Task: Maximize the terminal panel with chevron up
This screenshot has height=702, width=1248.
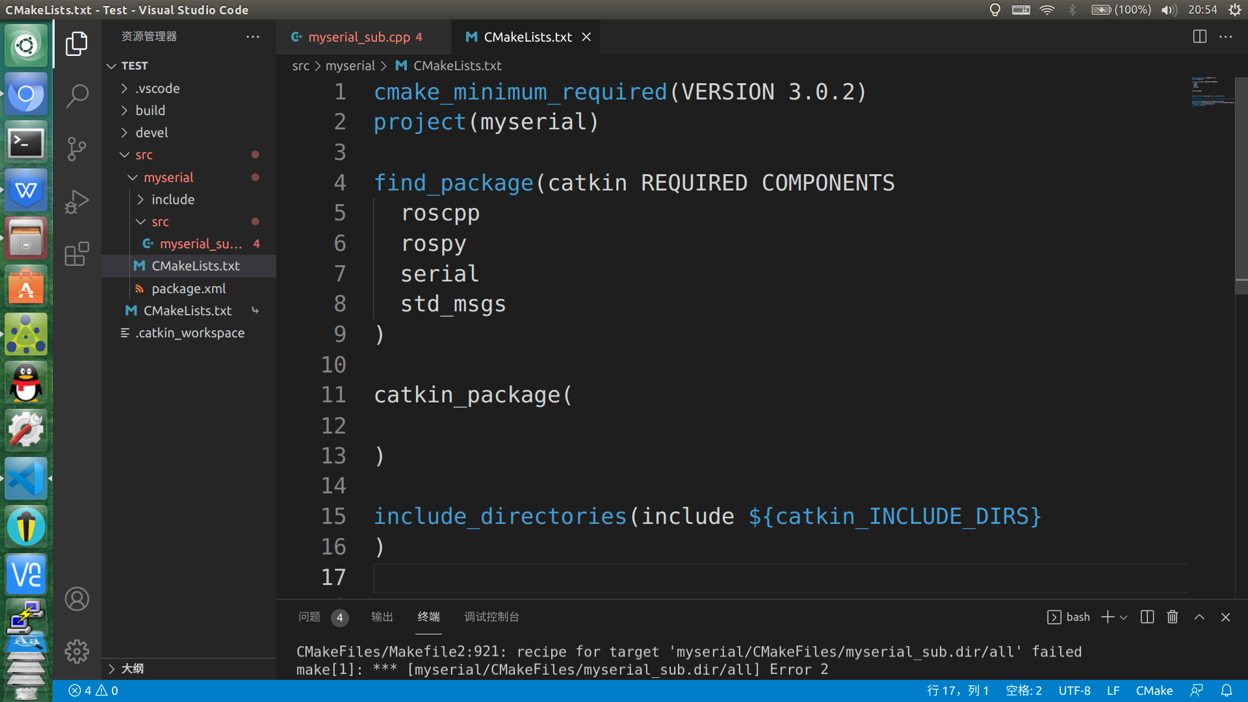Action: click(1199, 617)
